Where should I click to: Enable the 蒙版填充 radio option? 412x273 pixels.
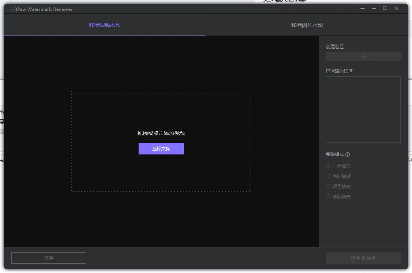pyautogui.click(x=328, y=196)
